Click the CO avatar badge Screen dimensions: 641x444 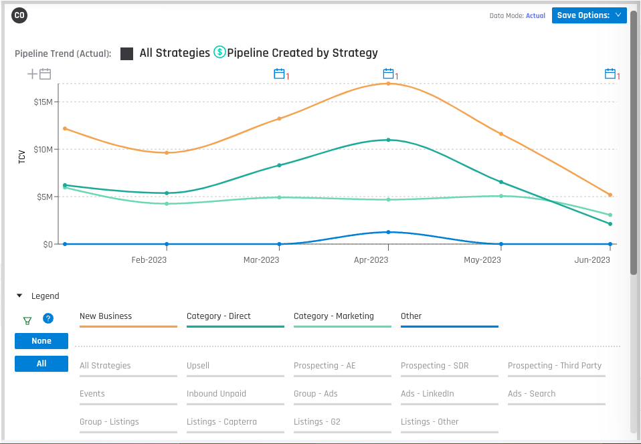[19, 15]
